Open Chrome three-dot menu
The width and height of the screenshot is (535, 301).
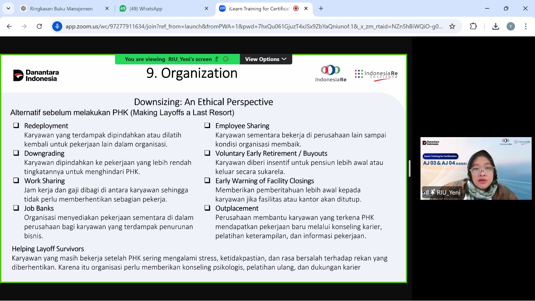pyautogui.click(x=526, y=26)
